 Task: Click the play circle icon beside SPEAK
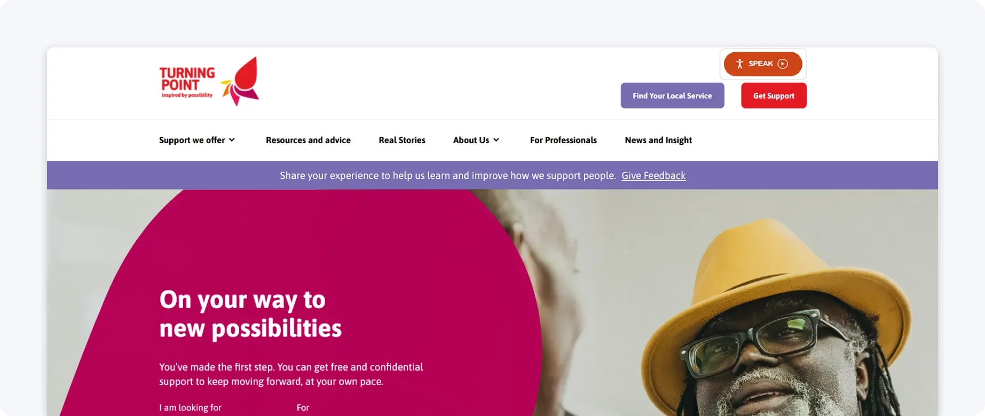click(783, 64)
